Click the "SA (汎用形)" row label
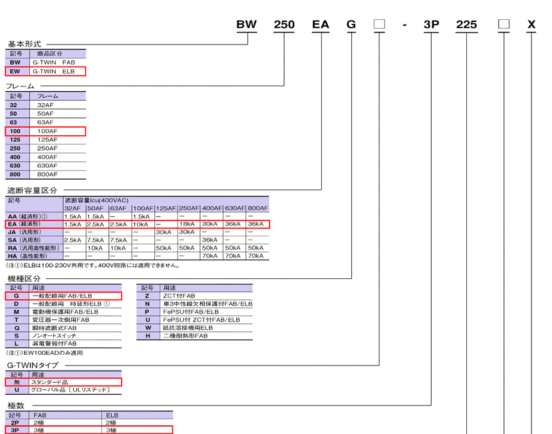552x434 pixels. click(25, 240)
